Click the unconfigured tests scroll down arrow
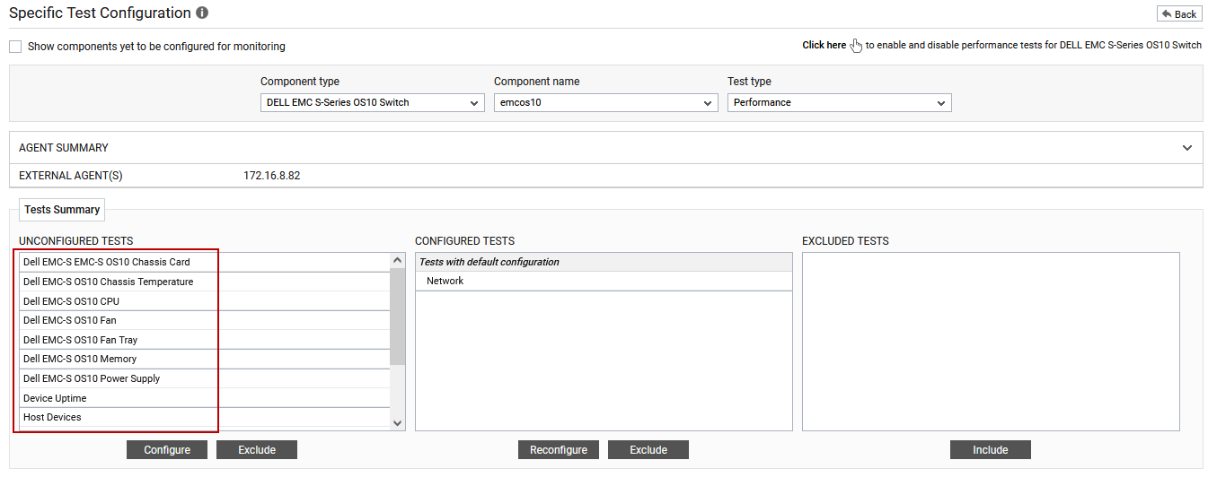The image size is (1208, 486). click(x=398, y=423)
